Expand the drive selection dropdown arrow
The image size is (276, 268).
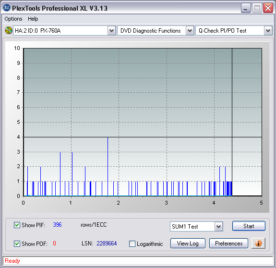pyautogui.click(x=111, y=31)
